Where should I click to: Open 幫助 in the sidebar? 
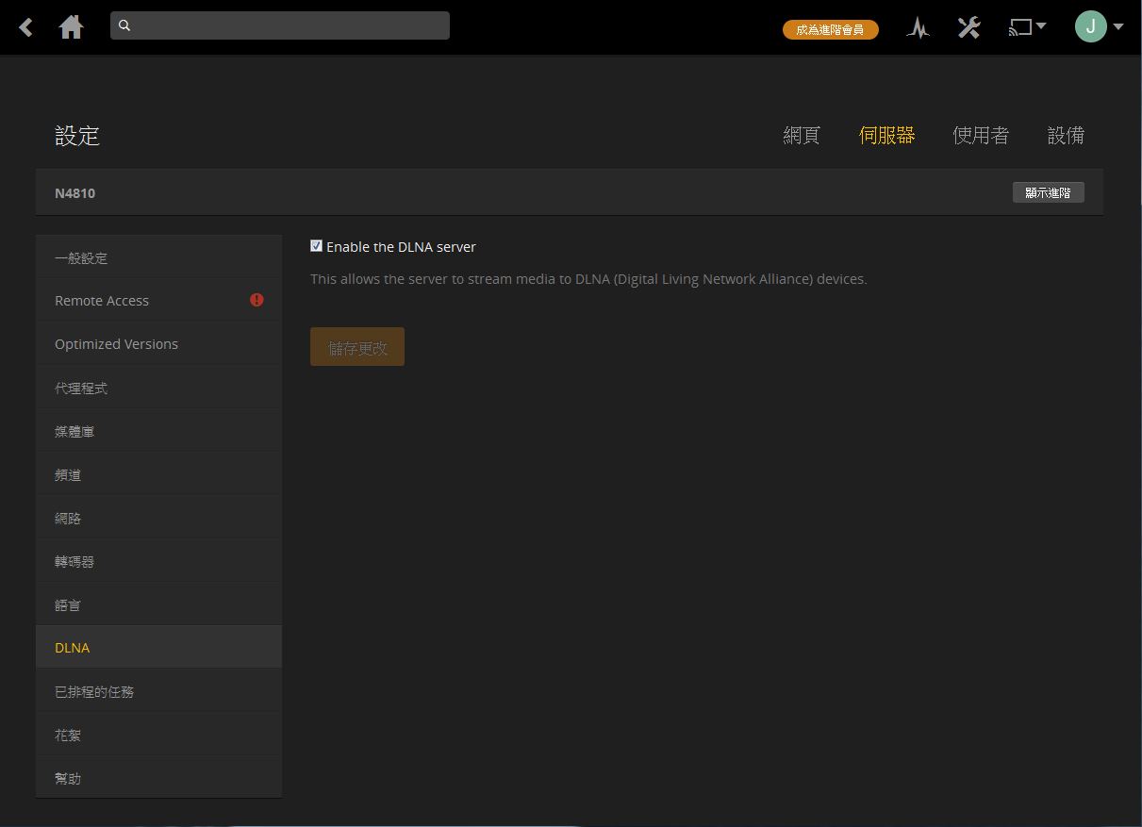coord(158,778)
